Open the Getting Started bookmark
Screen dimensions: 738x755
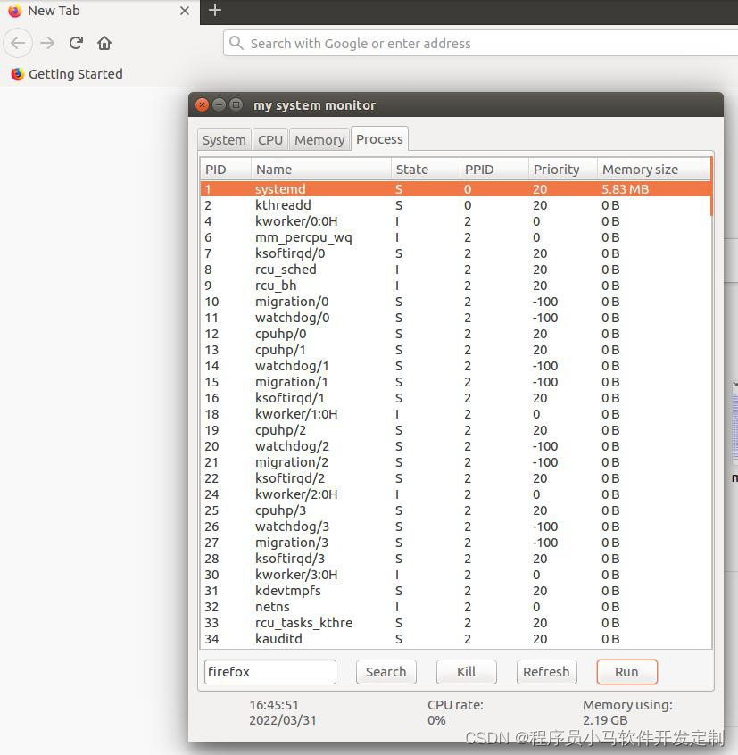click(x=65, y=74)
